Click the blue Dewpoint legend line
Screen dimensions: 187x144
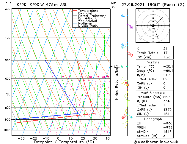pyautogui.click(x=75, y=13)
